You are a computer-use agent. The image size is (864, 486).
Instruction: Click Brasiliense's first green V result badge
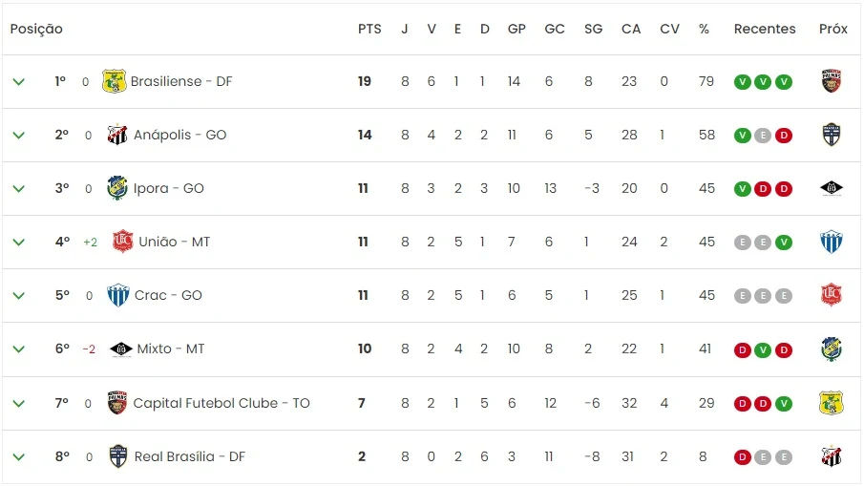742,82
